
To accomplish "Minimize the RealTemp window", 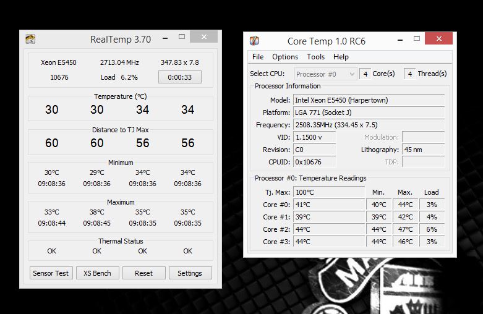I will click(165, 38).
